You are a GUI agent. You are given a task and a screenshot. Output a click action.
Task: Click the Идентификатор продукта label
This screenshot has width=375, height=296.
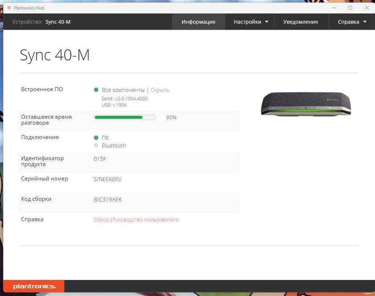pyautogui.click(x=42, y=161)
